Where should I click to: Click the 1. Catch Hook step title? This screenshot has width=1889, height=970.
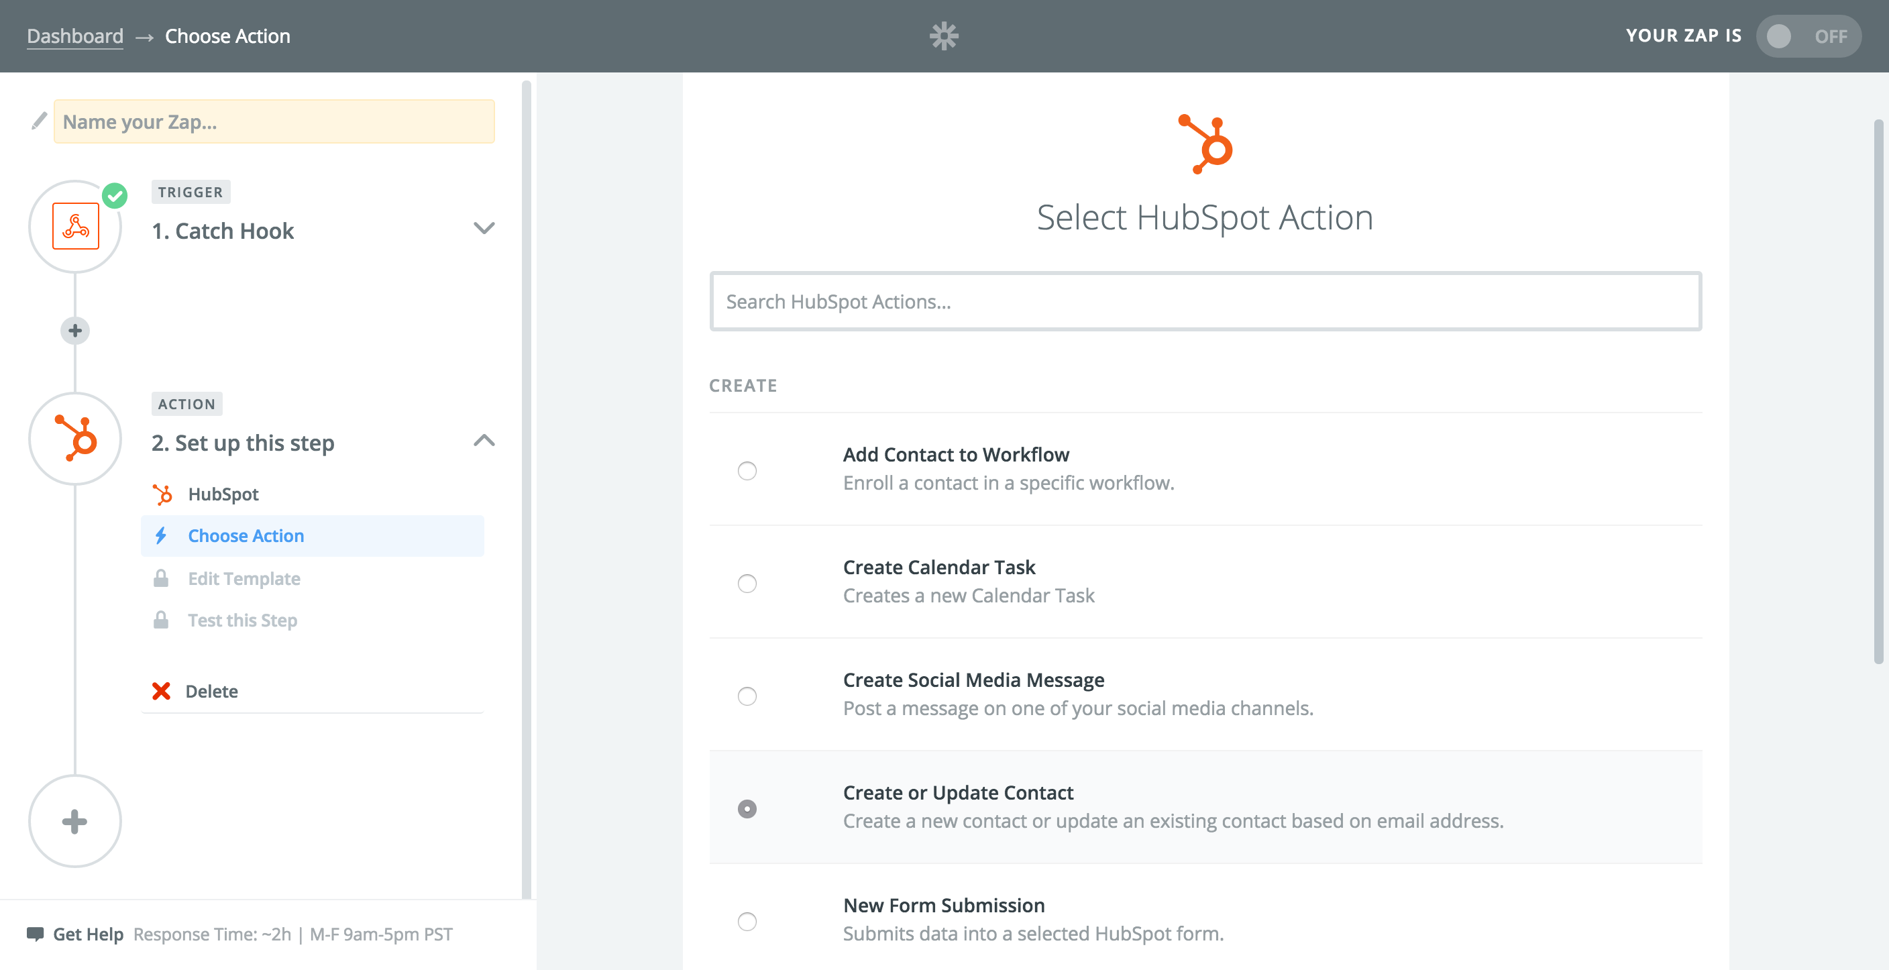pos(222,231)
